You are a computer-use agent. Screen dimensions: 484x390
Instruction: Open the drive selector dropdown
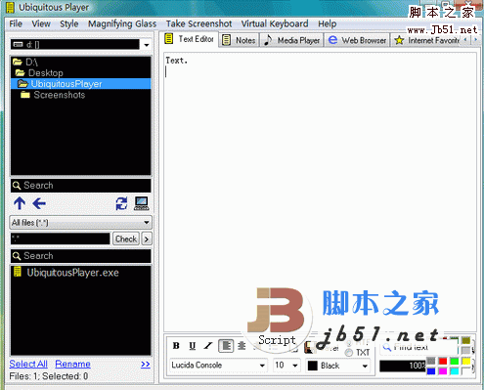coord(147,45)
